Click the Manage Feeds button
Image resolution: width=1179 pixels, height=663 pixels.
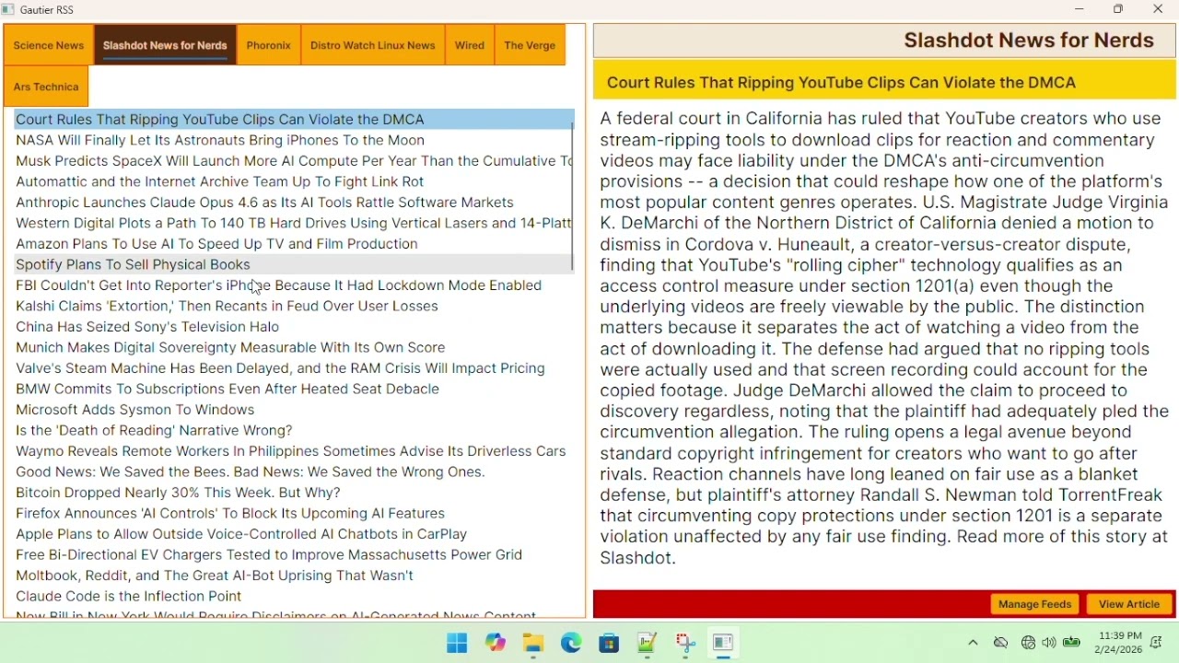[1036, 605]
